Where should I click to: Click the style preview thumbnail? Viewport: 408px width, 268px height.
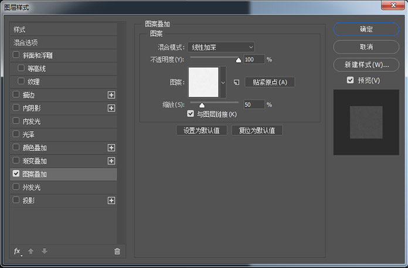tap(366, 122)
